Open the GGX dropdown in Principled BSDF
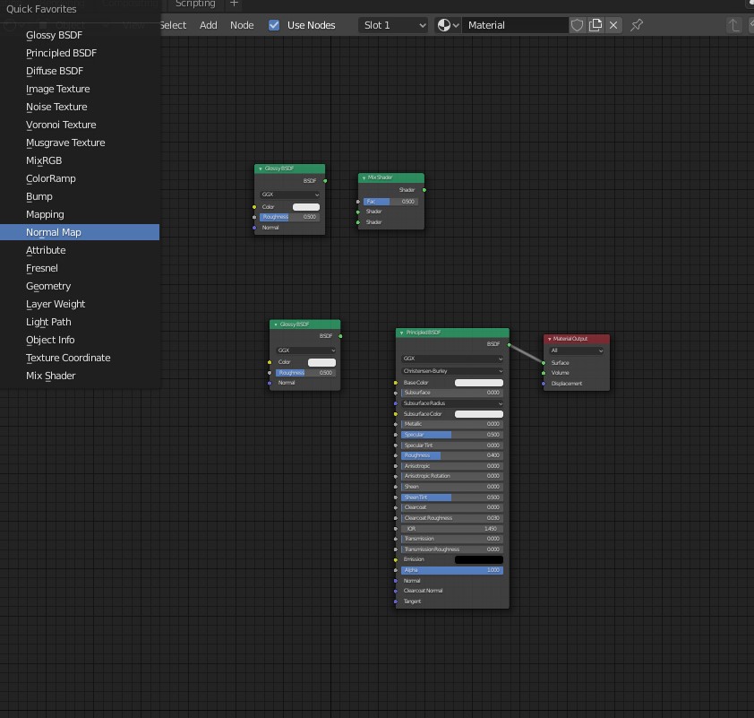Viewport: 754px width, 718px height. tap(452, 359)
